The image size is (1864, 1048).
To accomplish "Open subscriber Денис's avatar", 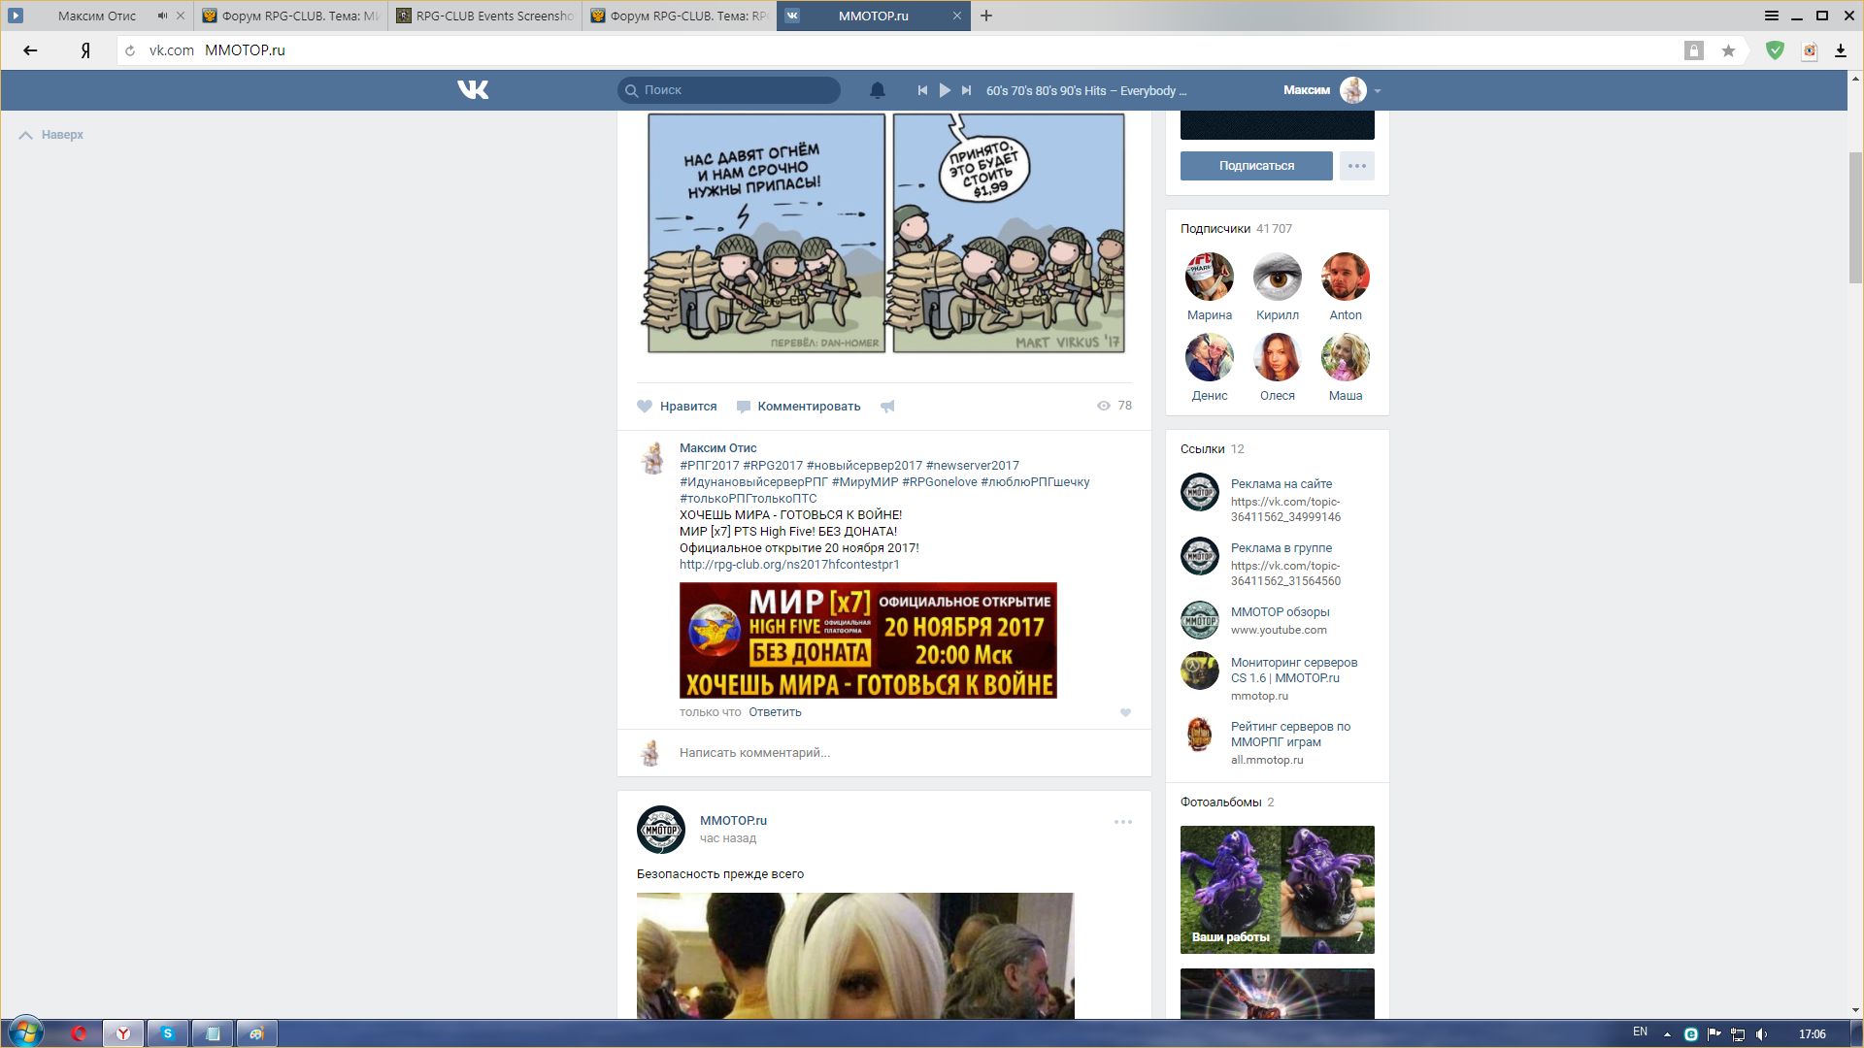I will click(1209, 358).
